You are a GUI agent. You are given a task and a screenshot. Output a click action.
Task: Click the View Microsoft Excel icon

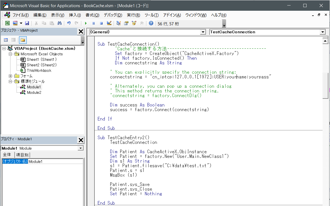7,23
